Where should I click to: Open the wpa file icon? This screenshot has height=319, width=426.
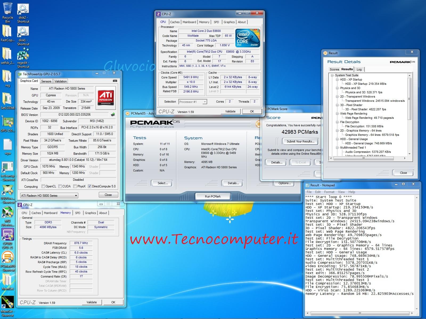[x=7, y=147]
